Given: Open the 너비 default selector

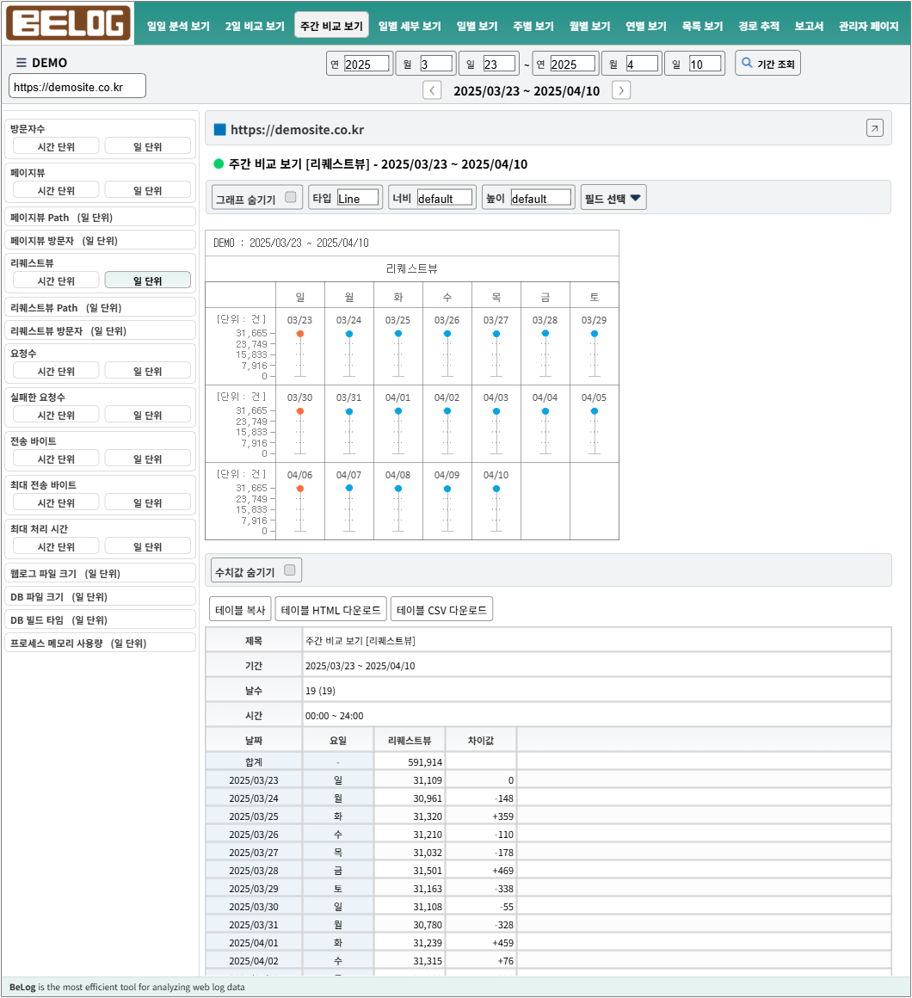Looking at the screenshot, I should (x=445, y=198).
